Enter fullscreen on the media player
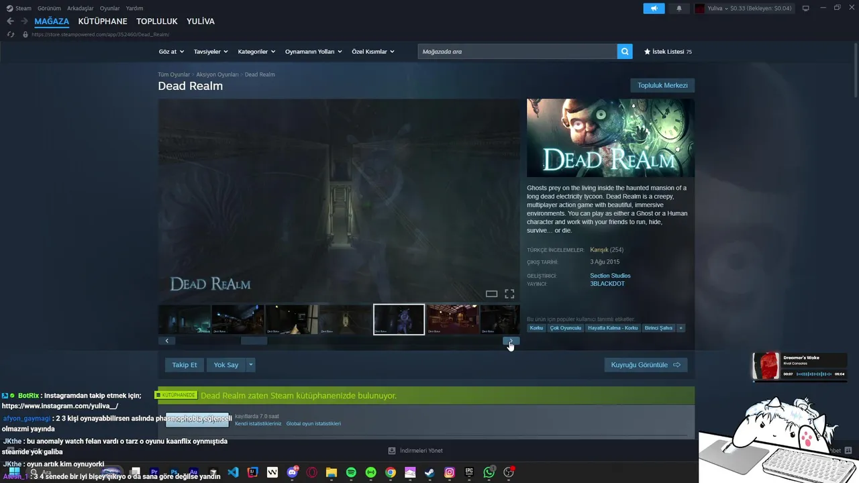The width and height of the screenshot is (859, 483). tap(509, 294)
